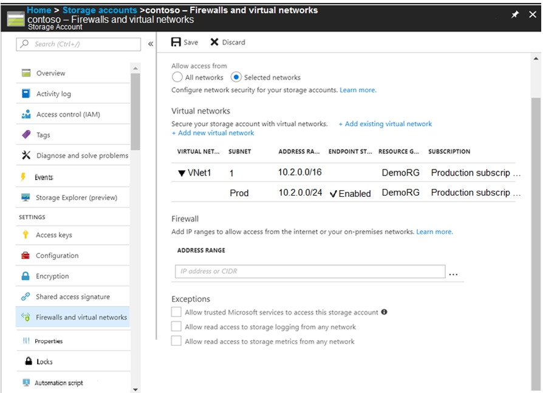
Task: Pin the blade with the pin icon
Action: click(x=515, y=14)
